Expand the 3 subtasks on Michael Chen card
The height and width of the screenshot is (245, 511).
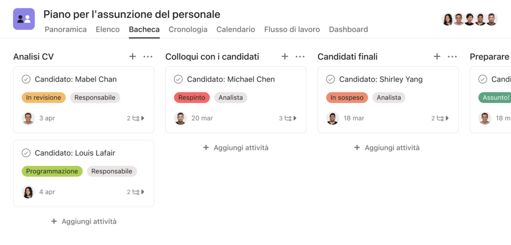288,119
